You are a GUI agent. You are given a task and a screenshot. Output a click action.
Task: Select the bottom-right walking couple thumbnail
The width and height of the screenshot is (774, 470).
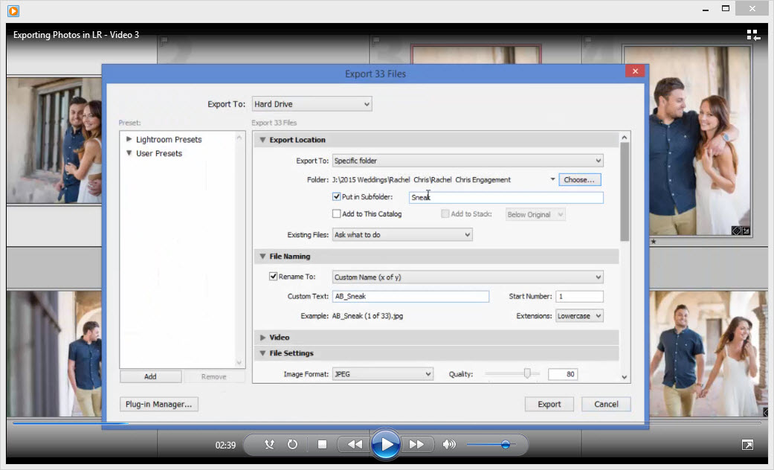coord(708,353)
